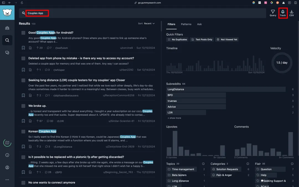Click the Topics info icon
This screenshot has height=187, width=299.
(203, 164)
